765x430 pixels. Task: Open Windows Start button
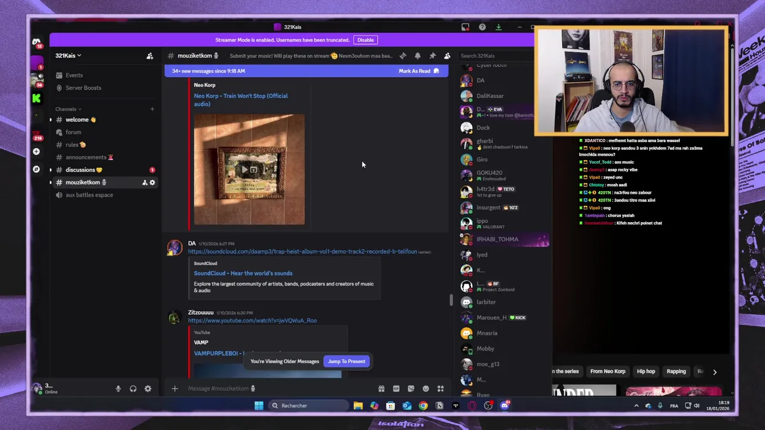(259, 406)
